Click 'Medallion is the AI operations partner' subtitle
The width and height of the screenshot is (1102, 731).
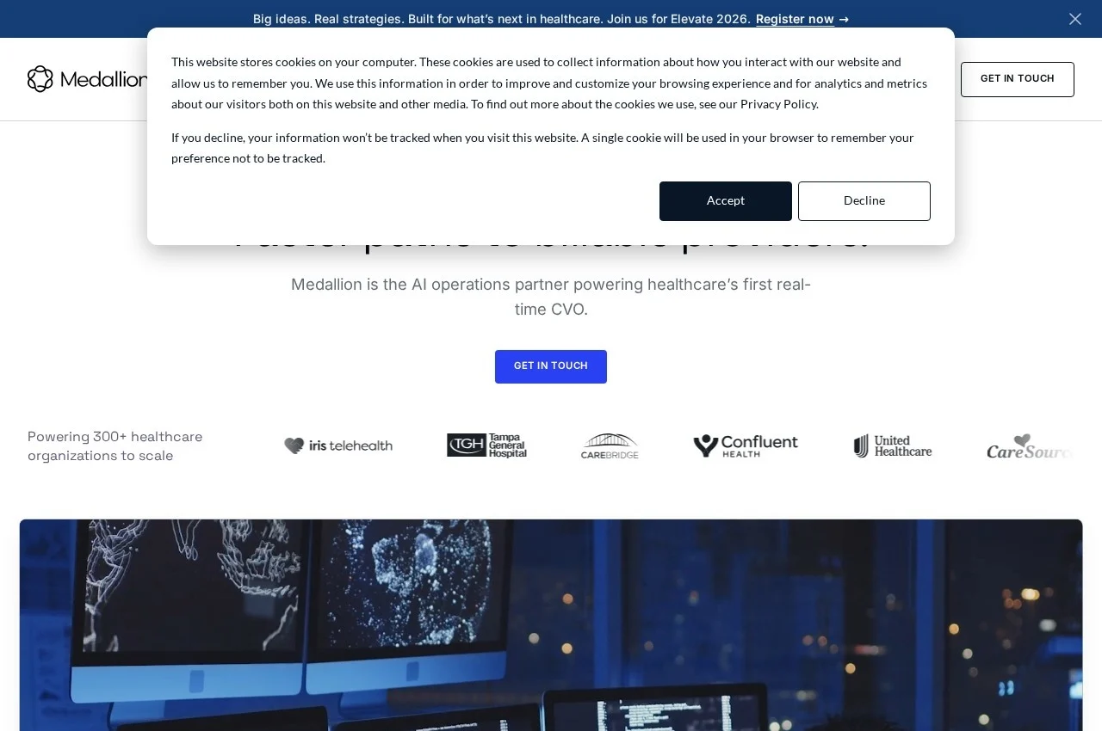[x=551, y=297]
